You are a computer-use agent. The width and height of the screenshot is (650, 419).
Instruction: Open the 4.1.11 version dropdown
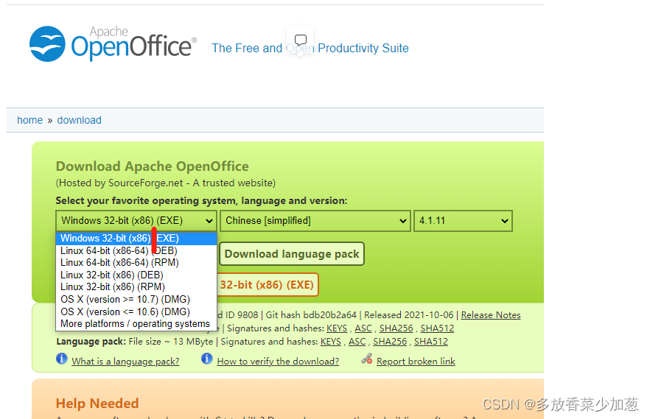pyautogui.click(x=463, y=221)
